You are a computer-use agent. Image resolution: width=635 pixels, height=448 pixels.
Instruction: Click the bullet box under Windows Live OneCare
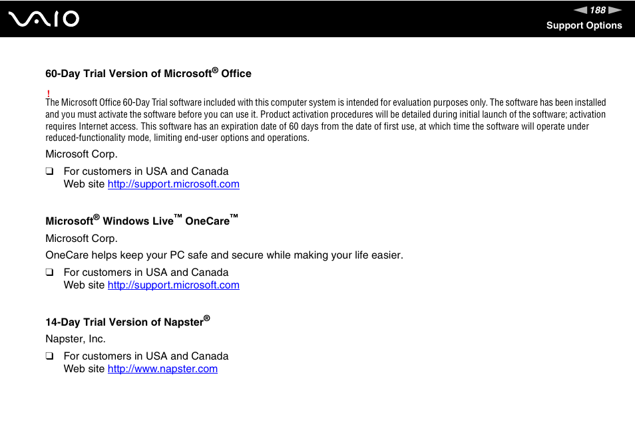49,272
